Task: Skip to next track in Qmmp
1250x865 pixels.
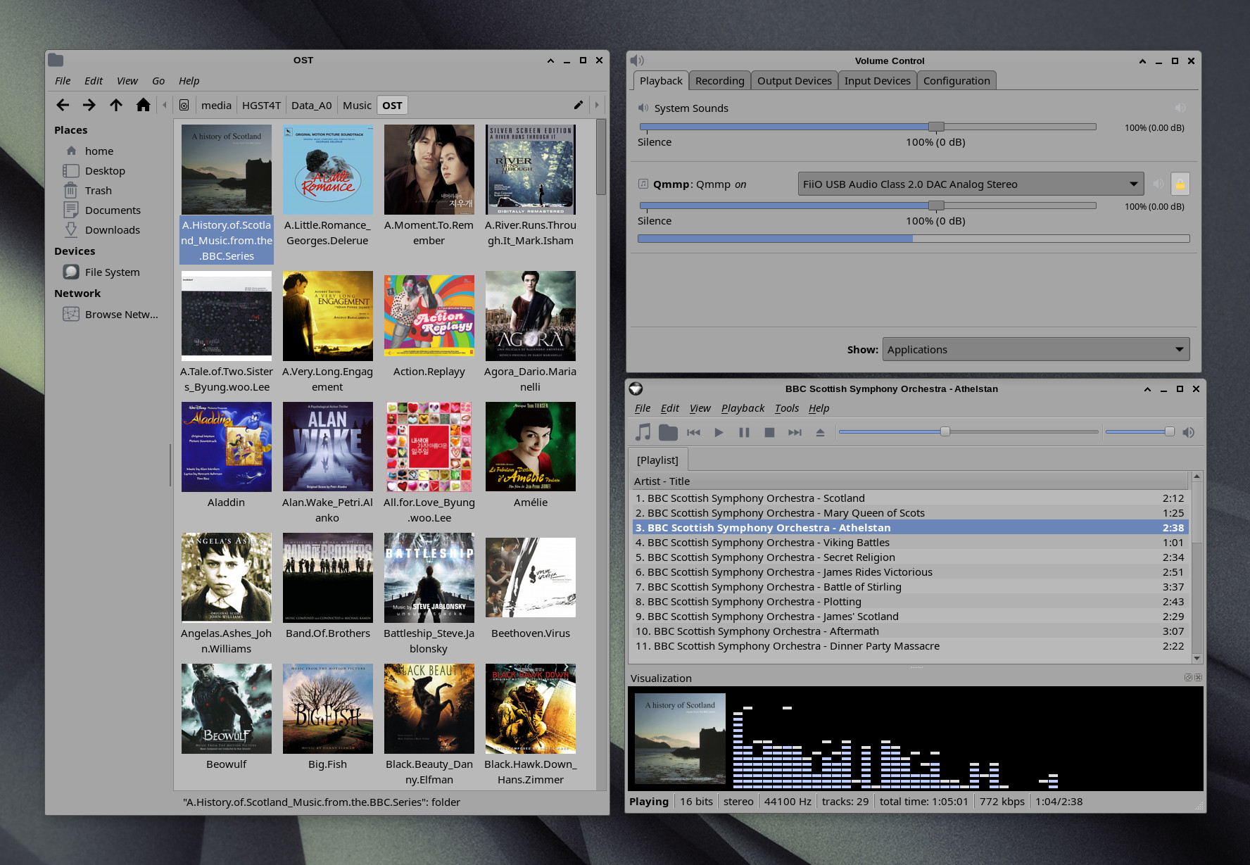Action: click(x=795, y=432)
